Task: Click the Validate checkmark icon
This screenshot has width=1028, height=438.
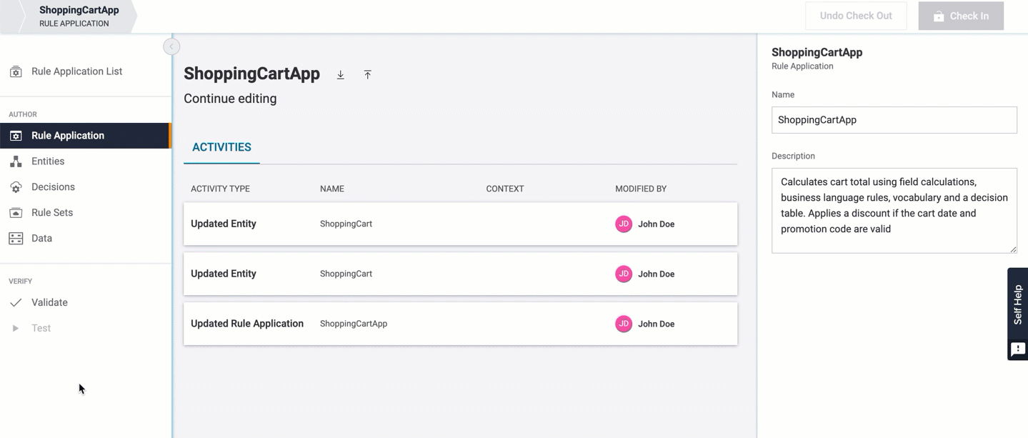Action: (x=16, y=303)
